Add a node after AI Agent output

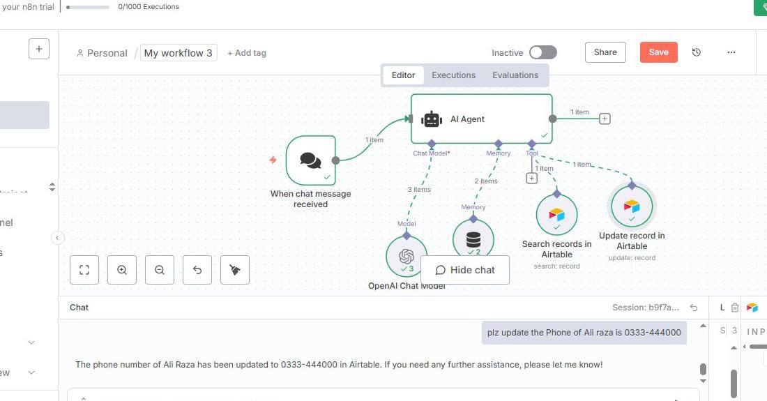(x=605, y=119)
